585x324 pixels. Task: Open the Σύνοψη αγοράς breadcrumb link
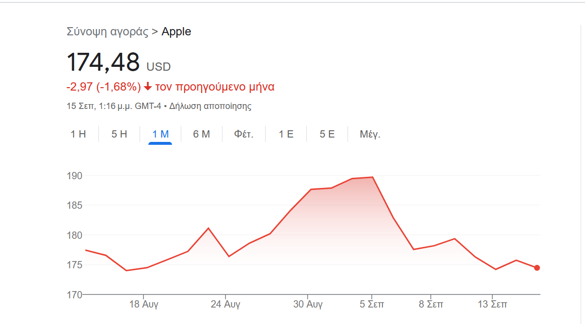point(107,32)
